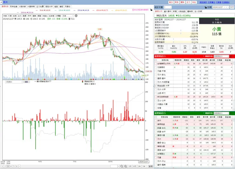The height and width of the screenshot is (169, 235).
Task: Select the 6月 time range button
Action: tap(135, 166)
